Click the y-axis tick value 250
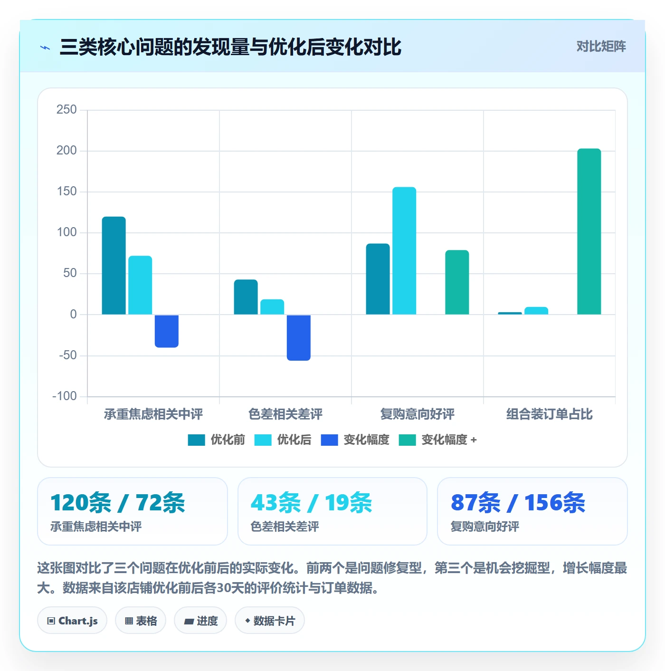Image resolution: width=665 pixels, height=671 pixels. pos(66,110)
